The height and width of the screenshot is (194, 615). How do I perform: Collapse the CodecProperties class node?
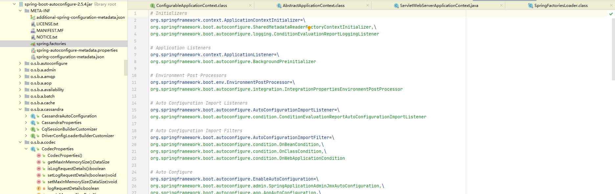click(x=26, y=149)
